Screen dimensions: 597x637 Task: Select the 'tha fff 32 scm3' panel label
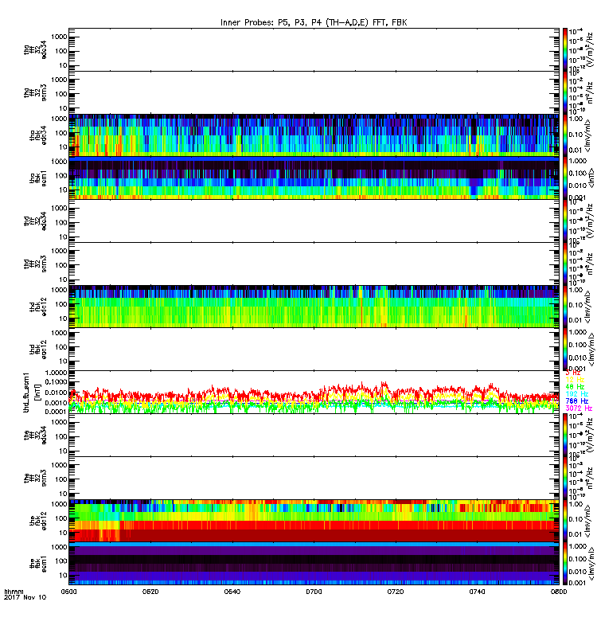pyautogui.click(x=35, y=92)
